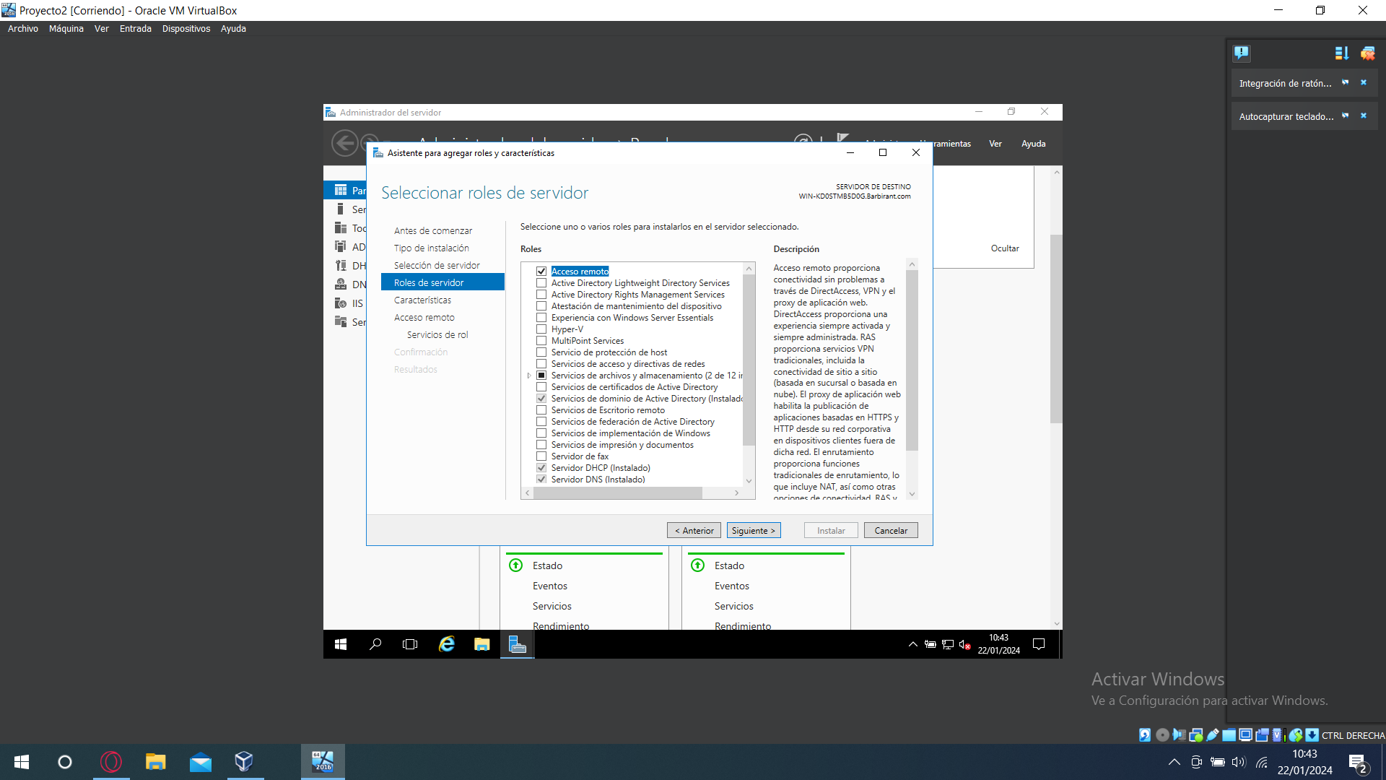1386x780 pixels.
Task: Click guest network tray icon
Action: [x=948, y=644]
